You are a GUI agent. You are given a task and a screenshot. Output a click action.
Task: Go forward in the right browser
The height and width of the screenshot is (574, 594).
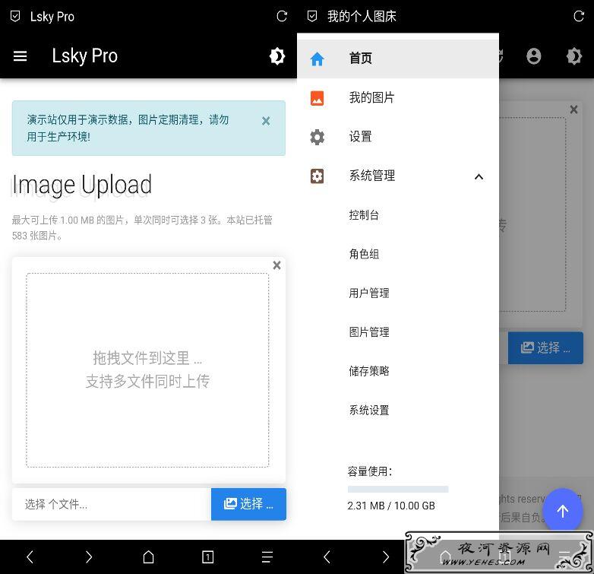point(386,557)
